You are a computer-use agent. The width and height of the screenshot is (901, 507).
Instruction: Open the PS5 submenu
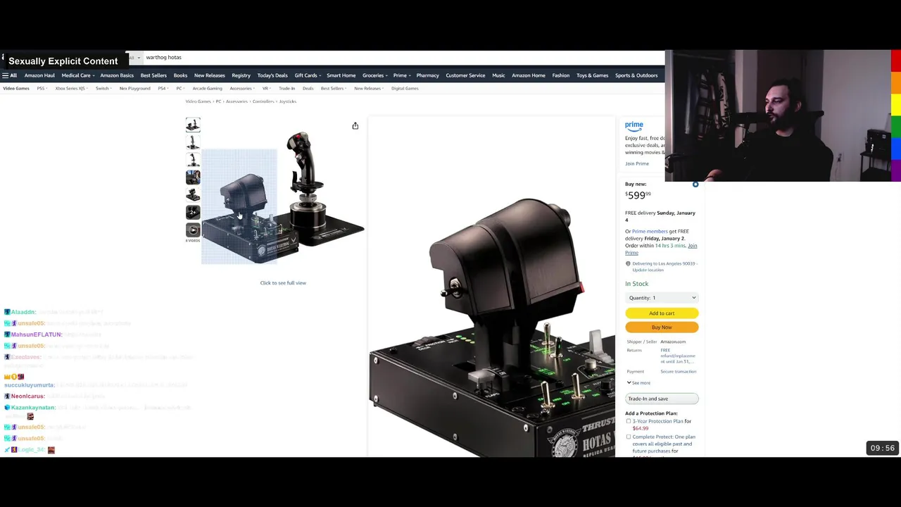(x=42, y=89)
